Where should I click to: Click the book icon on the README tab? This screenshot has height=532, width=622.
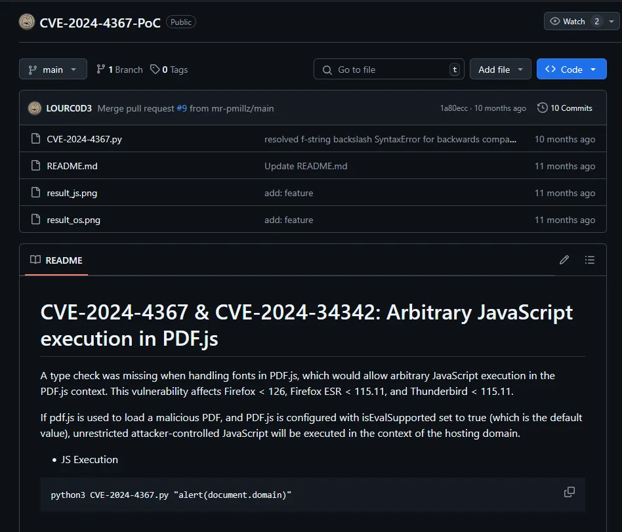(x=35, y=260)
